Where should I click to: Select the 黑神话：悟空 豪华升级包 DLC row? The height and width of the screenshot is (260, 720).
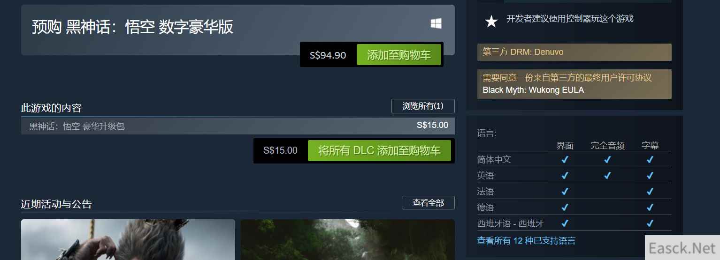(x=238, y=126)
